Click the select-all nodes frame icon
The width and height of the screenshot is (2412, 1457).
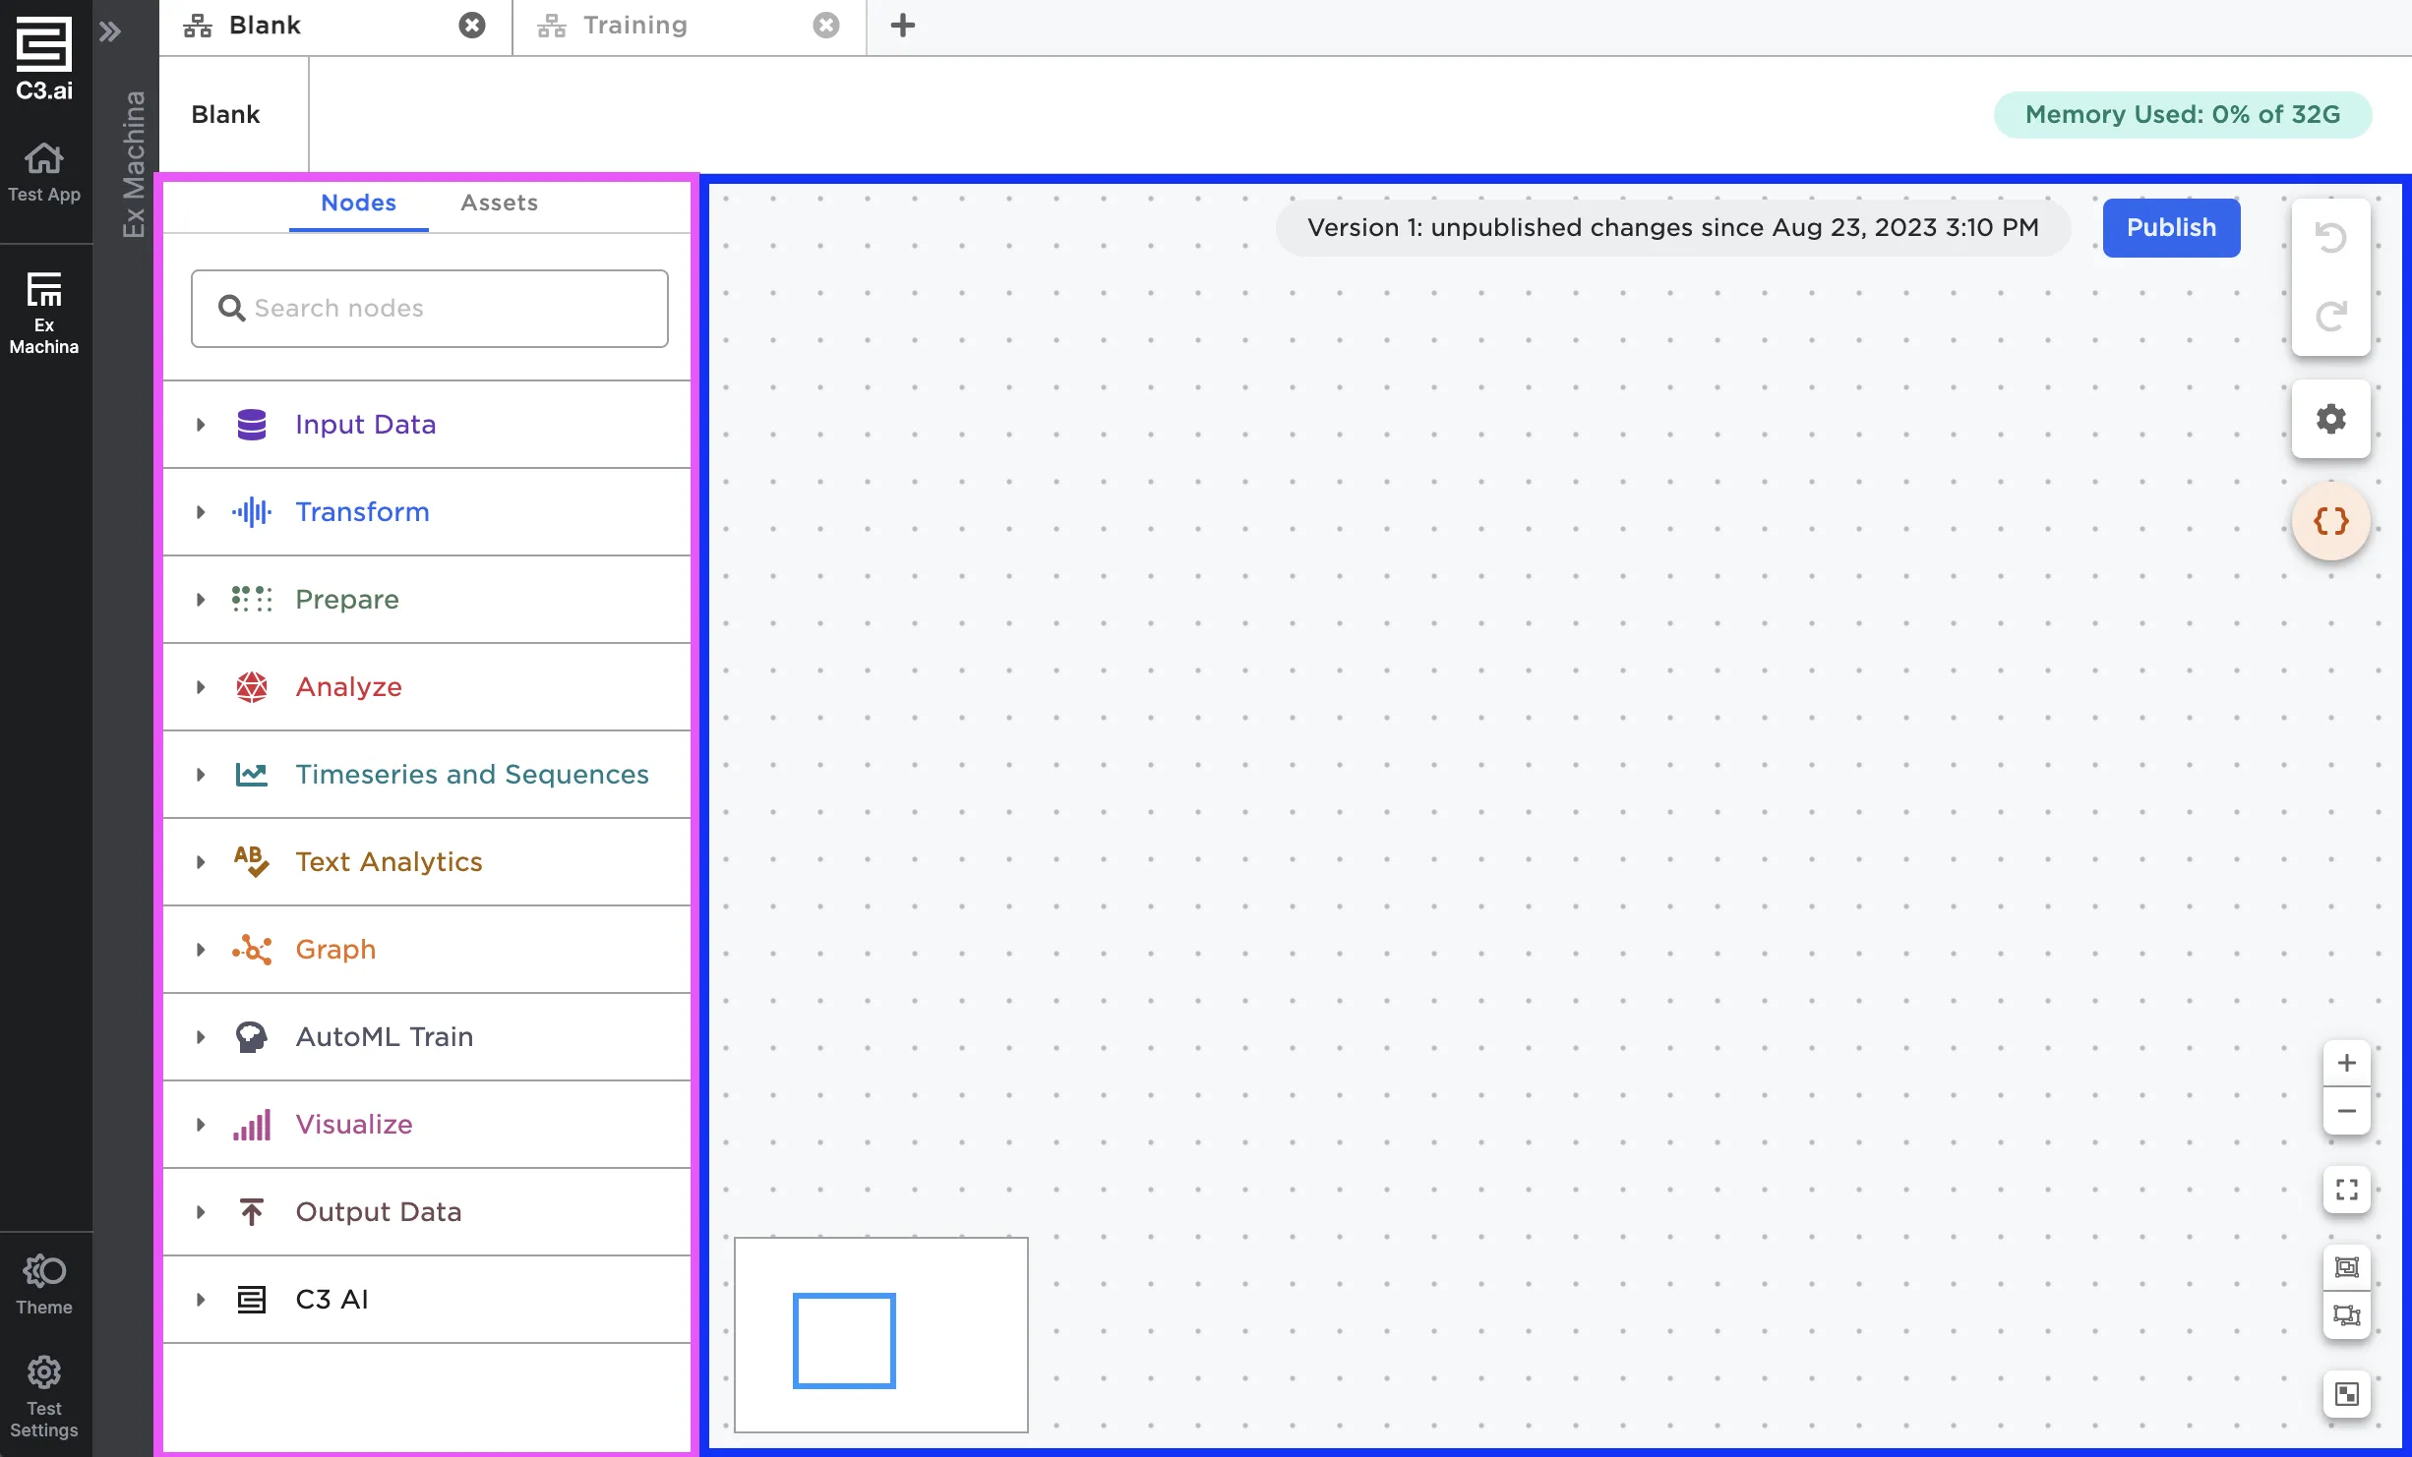(2347, 1267)
